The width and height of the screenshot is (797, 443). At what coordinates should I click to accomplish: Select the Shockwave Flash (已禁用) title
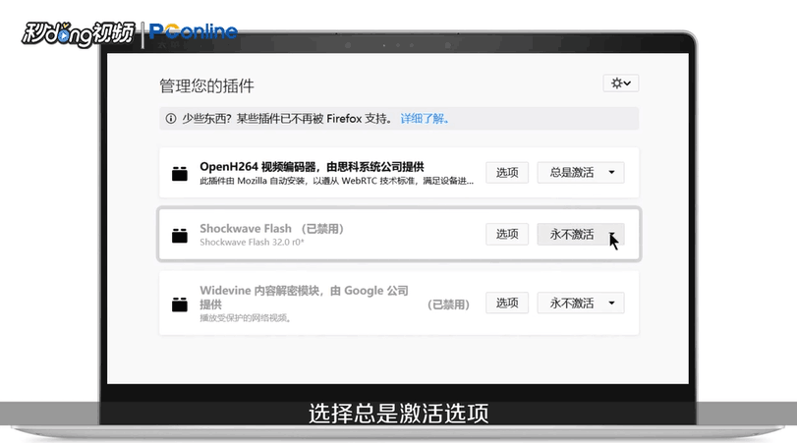(x=271, y=229)
